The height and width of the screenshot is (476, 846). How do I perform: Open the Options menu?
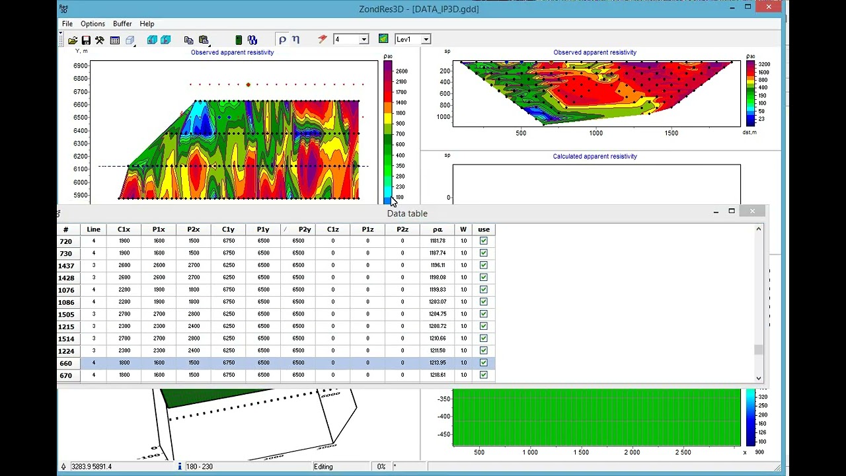click(x=93, y=24)
